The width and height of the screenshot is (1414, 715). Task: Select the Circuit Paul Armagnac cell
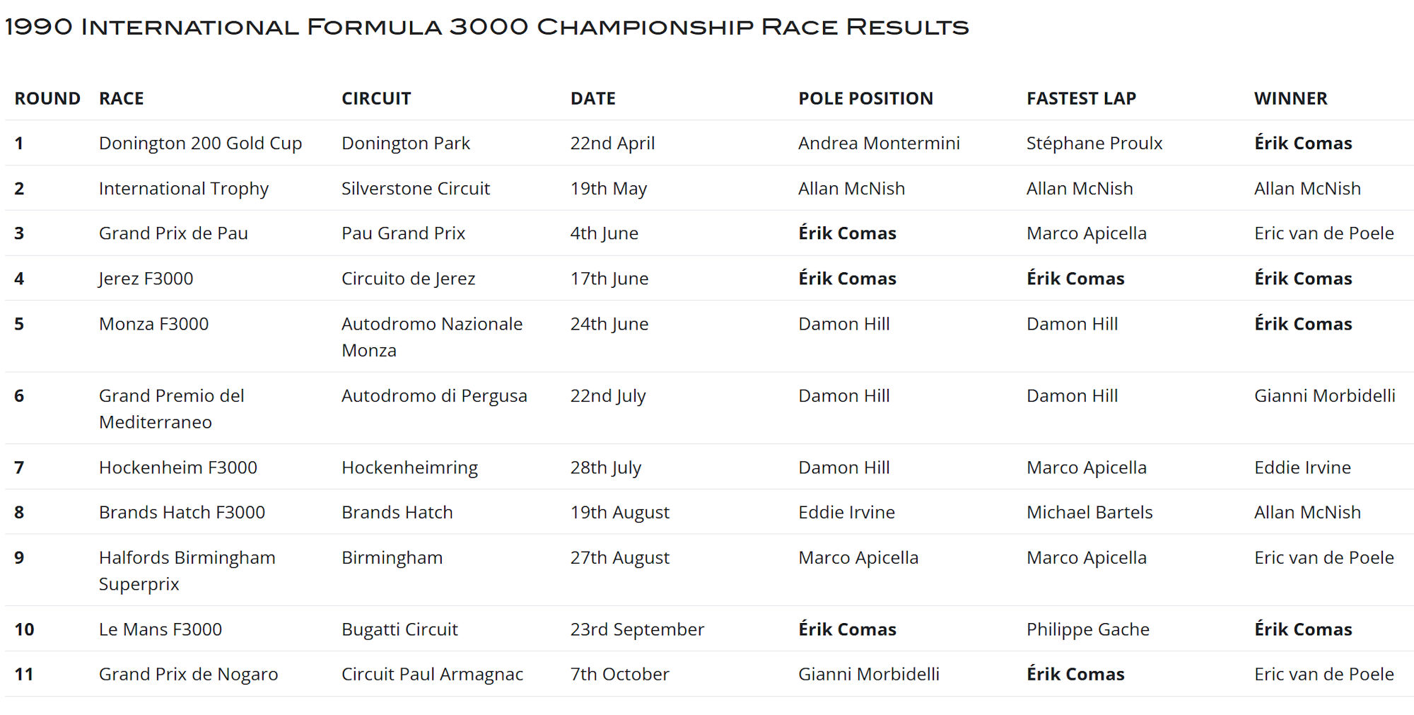432,674
